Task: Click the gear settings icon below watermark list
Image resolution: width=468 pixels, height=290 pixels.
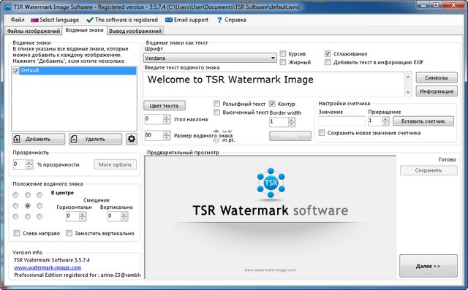Action: (132, 139)
